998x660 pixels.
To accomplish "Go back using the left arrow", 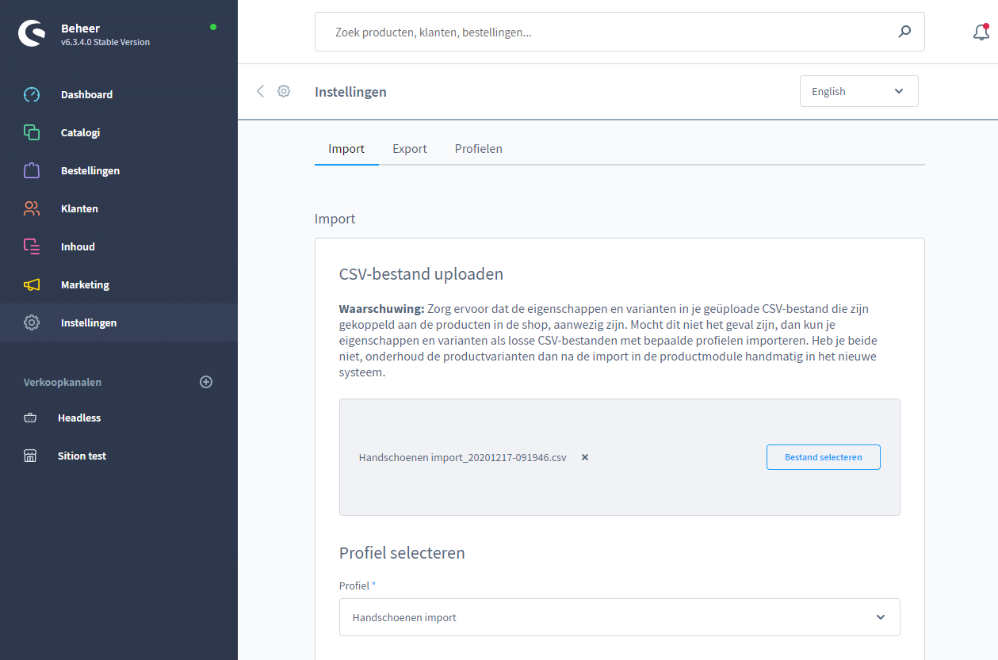I will point(260,91).
